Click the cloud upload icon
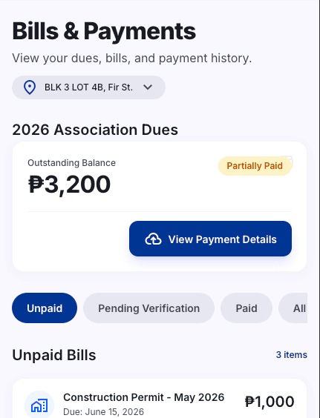Screen dimensions: 320x418 click(x=153, y=239)
